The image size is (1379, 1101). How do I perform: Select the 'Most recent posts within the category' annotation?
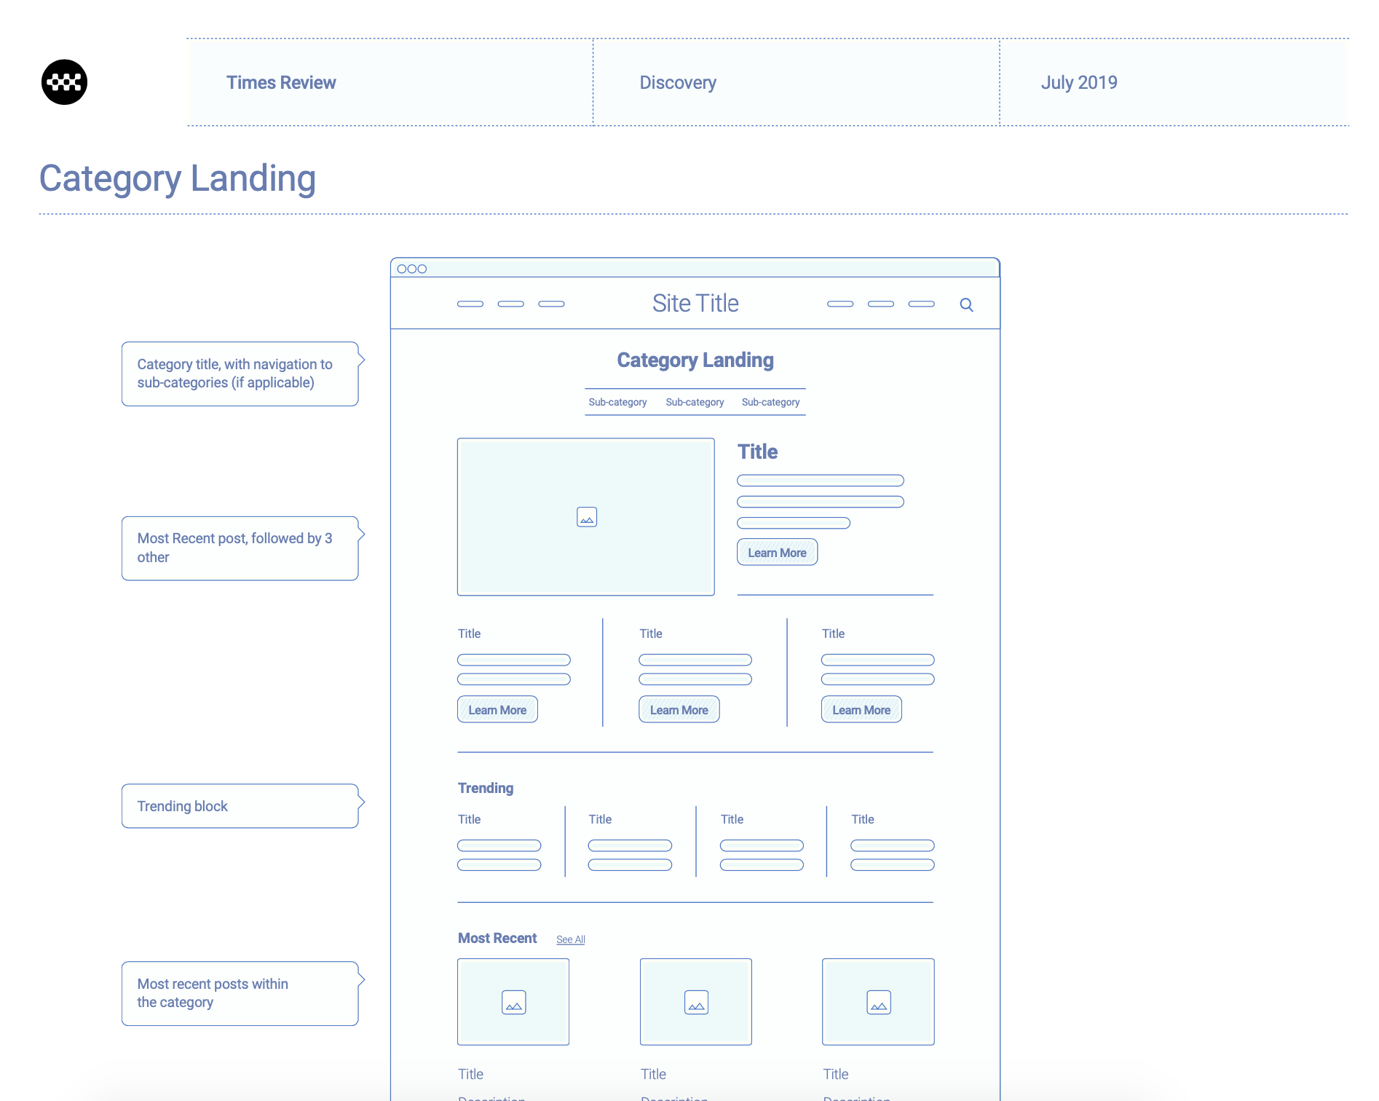[243, 993]
